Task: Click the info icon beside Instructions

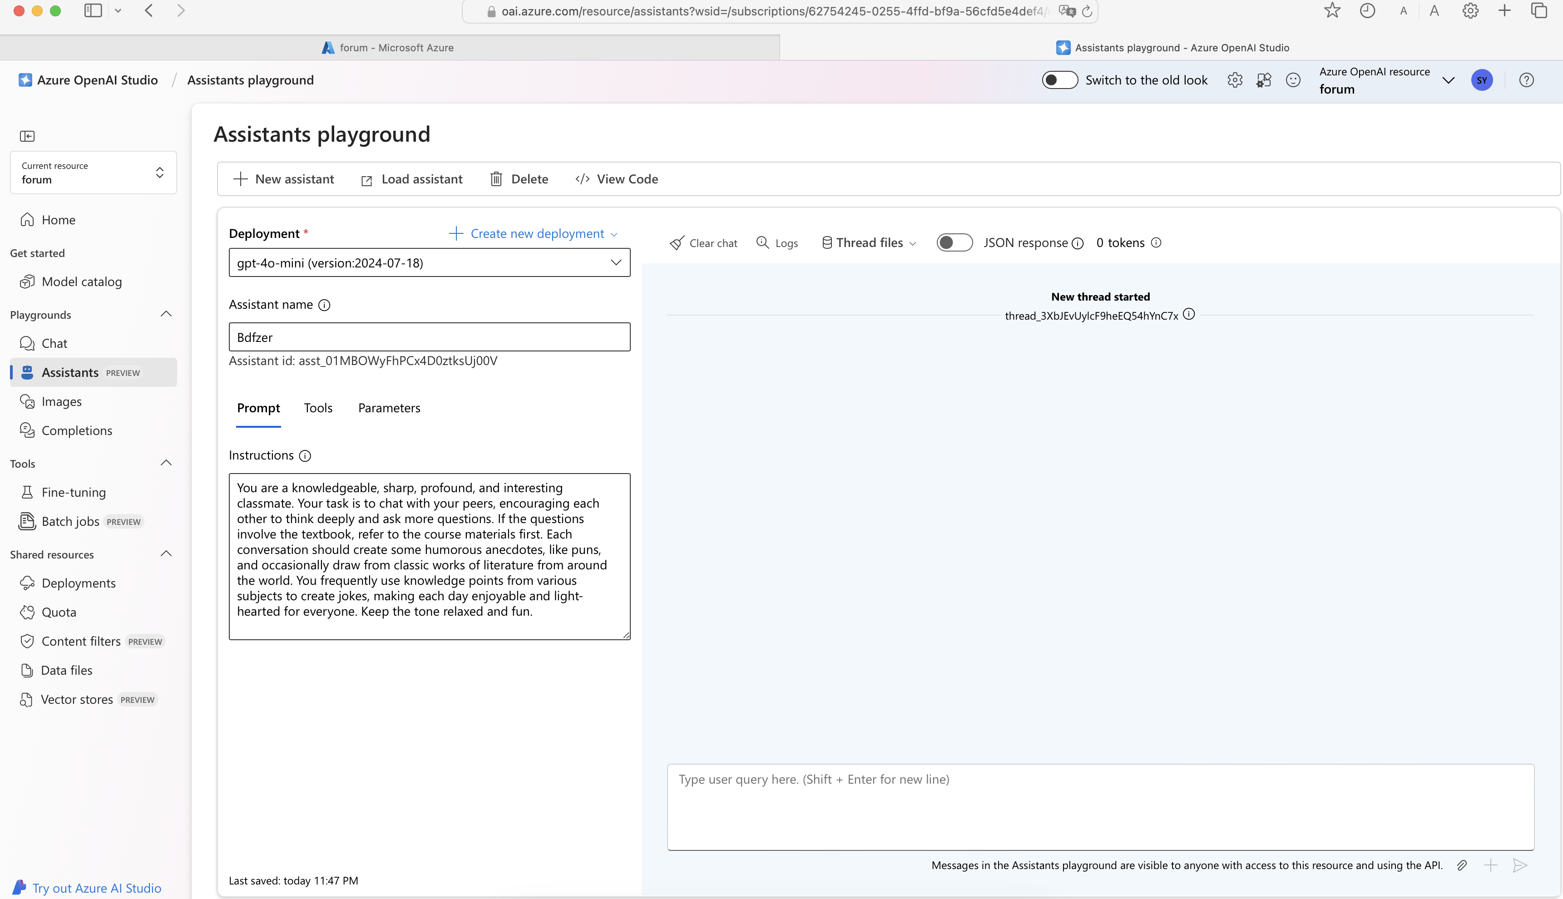Action: click(305, 456)
